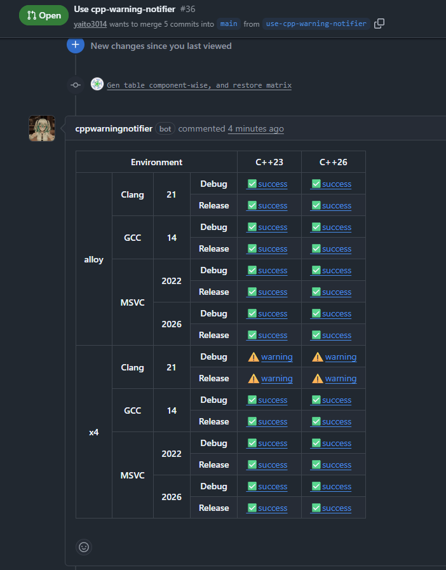This screenshot has width=446, height=570.
Task: Open cppwarningnotifier author name link
Action: click(114, 129)
